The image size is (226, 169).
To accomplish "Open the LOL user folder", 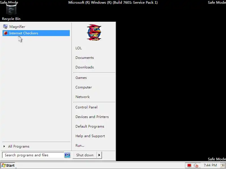I will (x=79, y=48).
